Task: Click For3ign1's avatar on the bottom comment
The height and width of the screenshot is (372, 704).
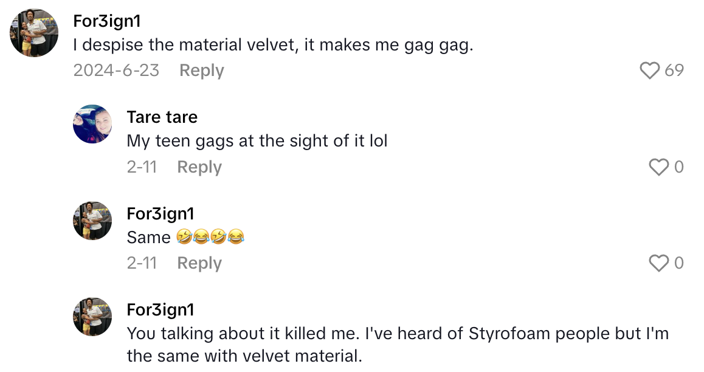Action: 92,316
